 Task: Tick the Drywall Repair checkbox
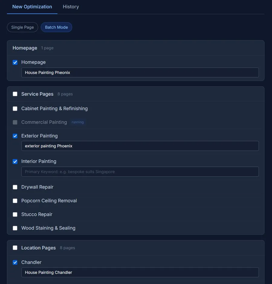15,187
